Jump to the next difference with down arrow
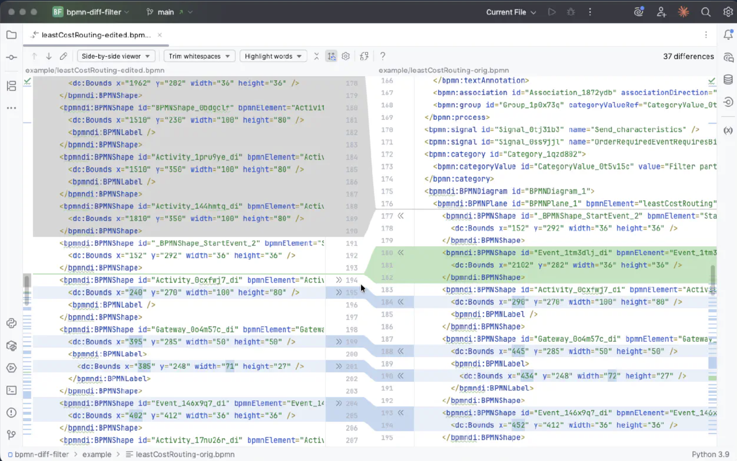Image resolution: width=737 pixels, height=461 pixels. coord(48,56)
